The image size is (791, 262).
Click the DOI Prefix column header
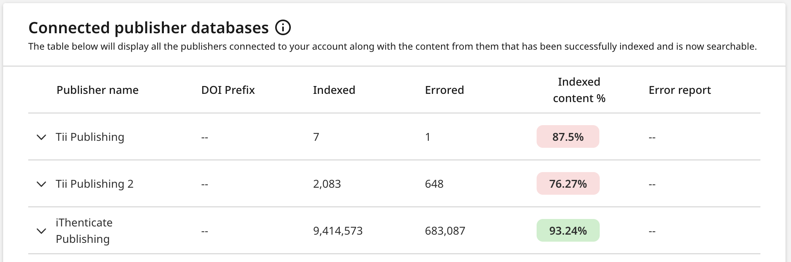pyautogui.click(x=228, y=90)
